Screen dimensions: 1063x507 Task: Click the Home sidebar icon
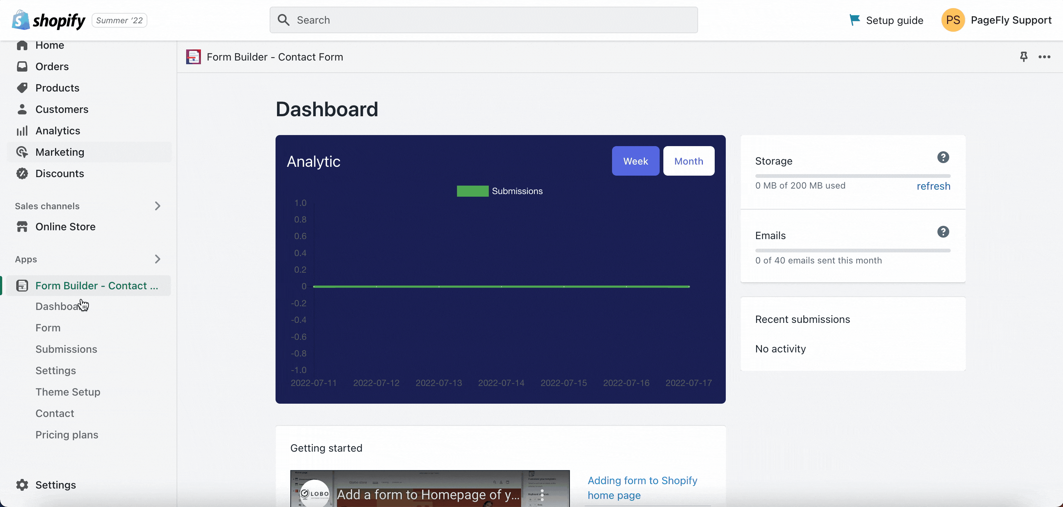click(x=22, y=45)
